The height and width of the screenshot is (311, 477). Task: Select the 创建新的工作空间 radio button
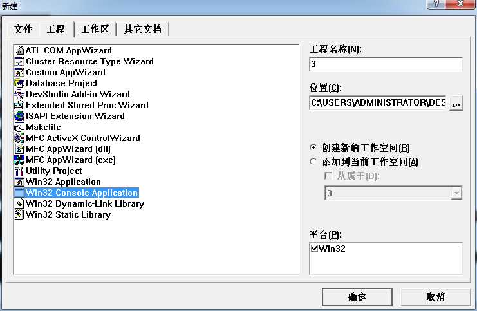(313, 147)
